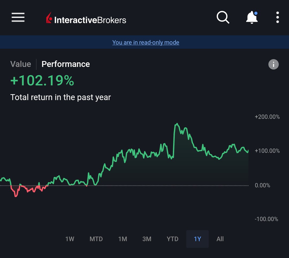
Task: Enable the 1M performance view
Action: click(x=123, y=239)
